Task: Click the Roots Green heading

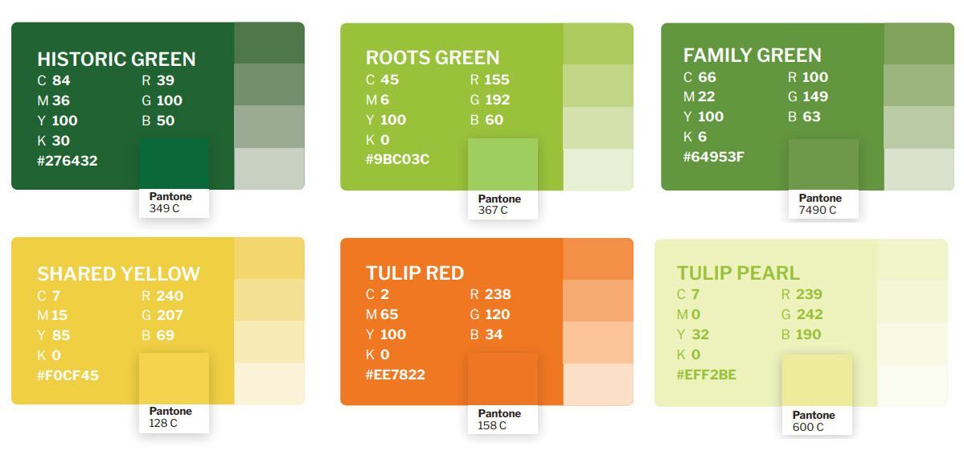Action: (433, 58)
